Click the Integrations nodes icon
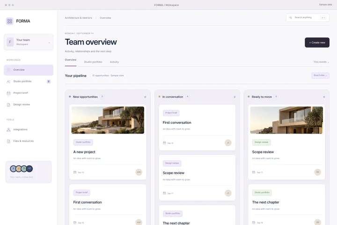 [x=8, y=130]
